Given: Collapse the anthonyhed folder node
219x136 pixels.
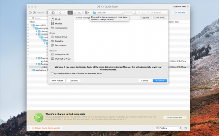Looking at the screenshot, I should point(34,28).
